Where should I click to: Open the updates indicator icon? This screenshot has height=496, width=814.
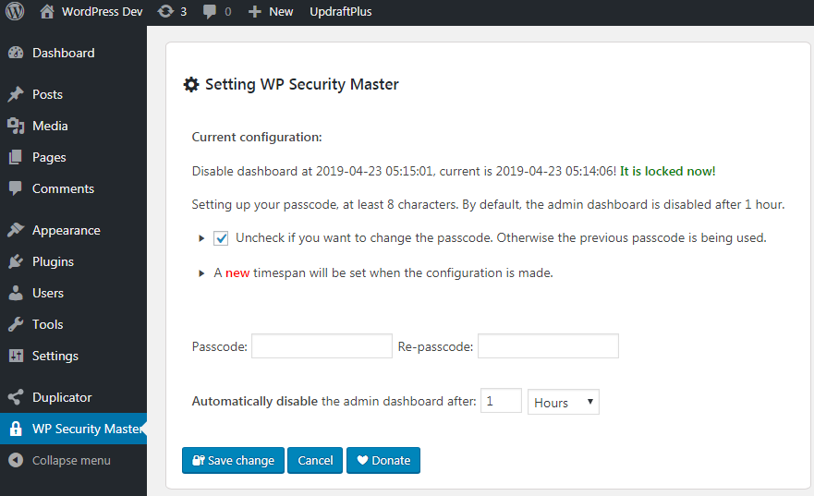[165, 12]
